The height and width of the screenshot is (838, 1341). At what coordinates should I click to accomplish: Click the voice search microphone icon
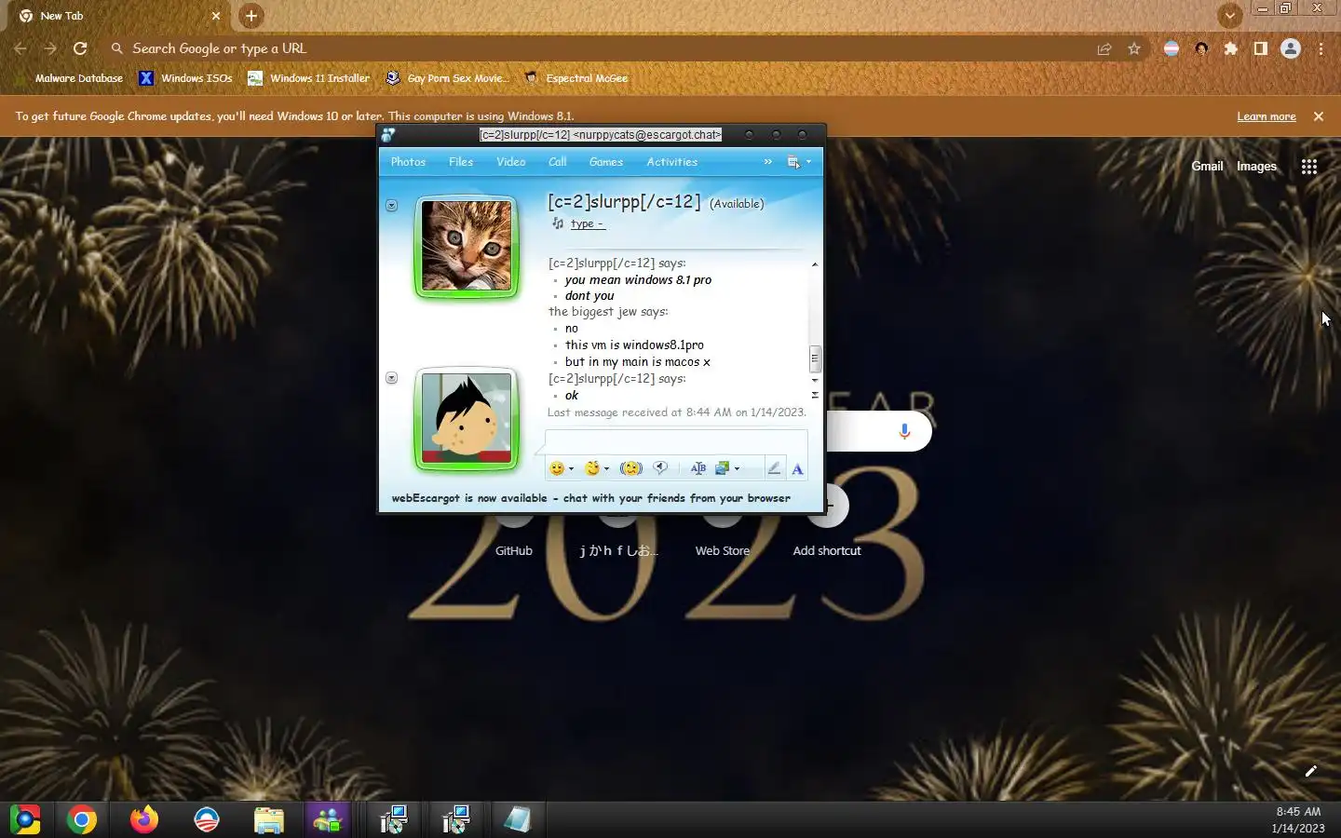point(904,431)
